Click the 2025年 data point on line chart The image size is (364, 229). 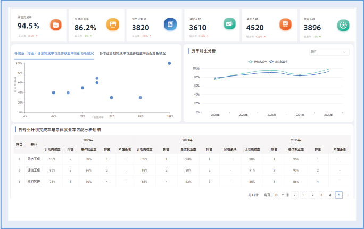[x=328, y=71]
